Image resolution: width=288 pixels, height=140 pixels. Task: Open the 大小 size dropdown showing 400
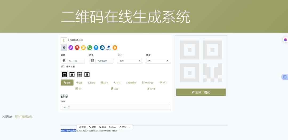click(x=130, y=61)
